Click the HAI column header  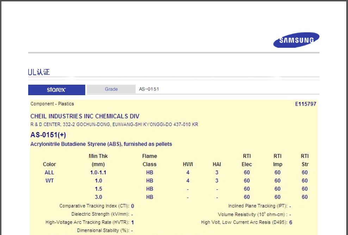click(x=217, y=164)
